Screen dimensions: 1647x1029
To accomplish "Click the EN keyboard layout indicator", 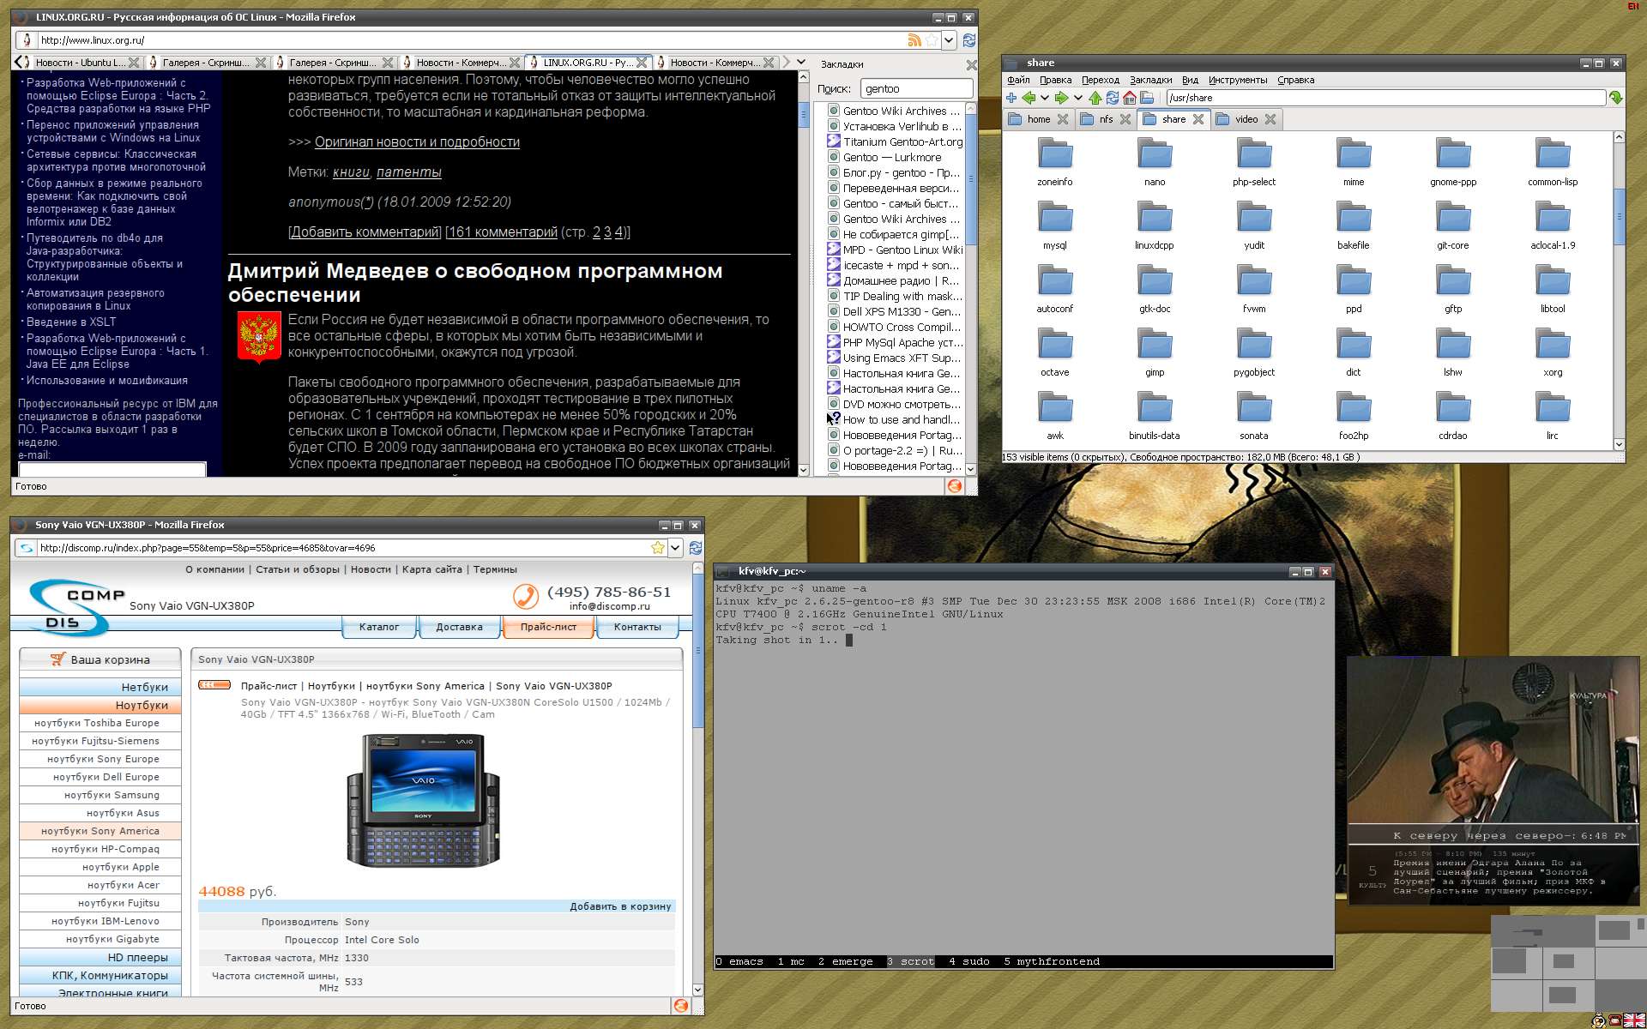I will 1632,6.
